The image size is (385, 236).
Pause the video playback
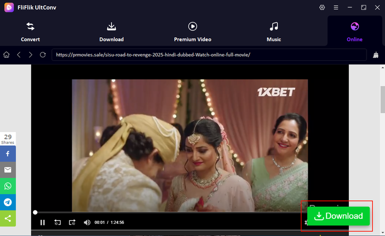tap(43, 222)
